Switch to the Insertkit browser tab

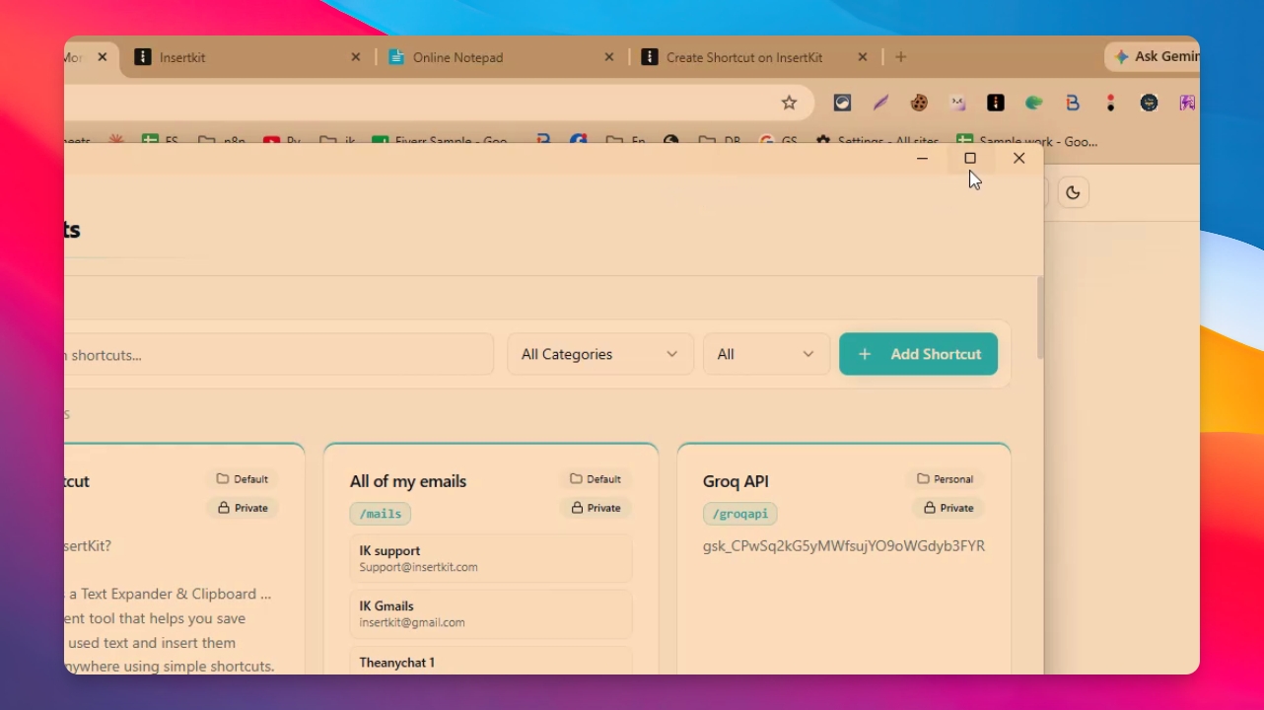pos(246,57)
